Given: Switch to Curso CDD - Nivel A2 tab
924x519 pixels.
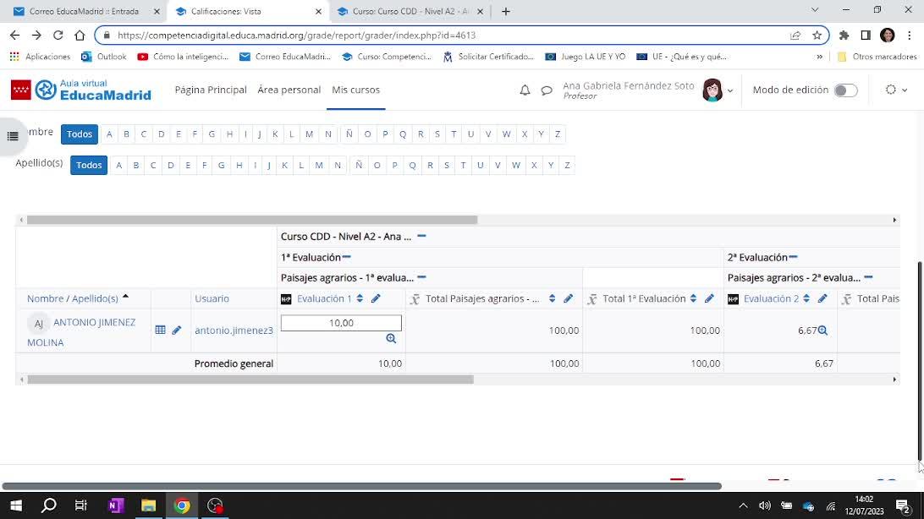Looking at the screenshot, I should click(x=410, y=11).
